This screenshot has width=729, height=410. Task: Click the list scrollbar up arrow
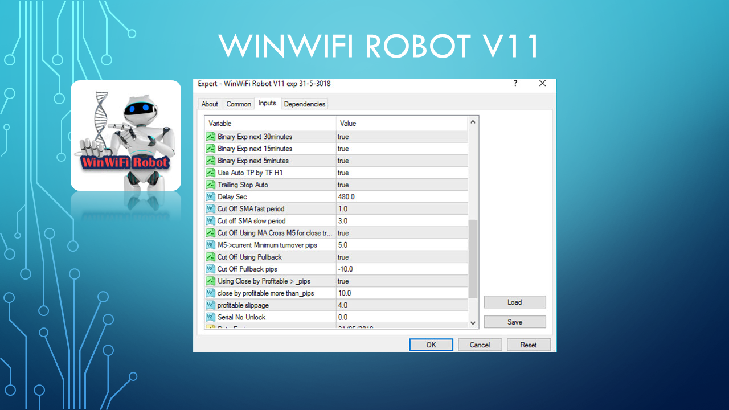click(473, 122)
